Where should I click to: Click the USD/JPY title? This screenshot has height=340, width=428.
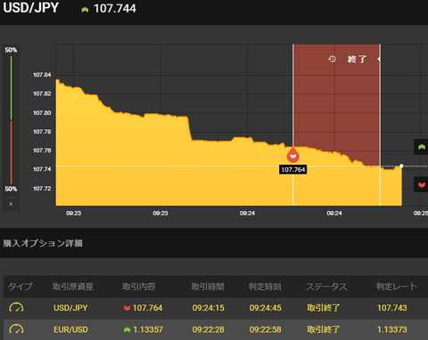[30, 8]
